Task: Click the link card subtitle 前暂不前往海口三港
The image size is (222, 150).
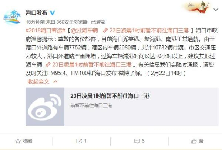Action: (x=91, y=105)
